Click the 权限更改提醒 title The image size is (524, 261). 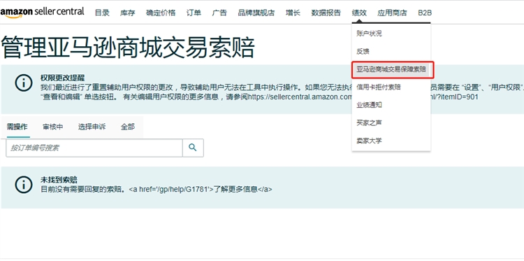pos(62,78)
